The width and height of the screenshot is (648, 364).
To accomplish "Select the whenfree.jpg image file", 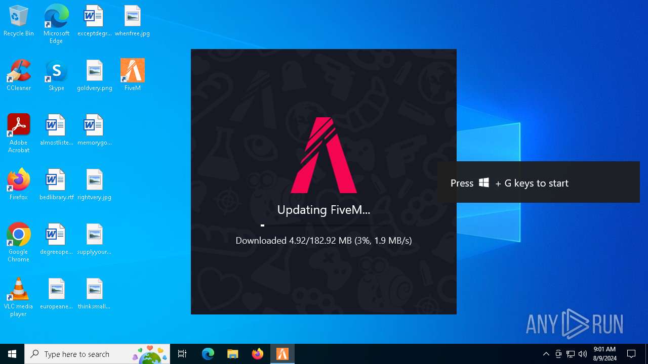I will pos(132,21).
